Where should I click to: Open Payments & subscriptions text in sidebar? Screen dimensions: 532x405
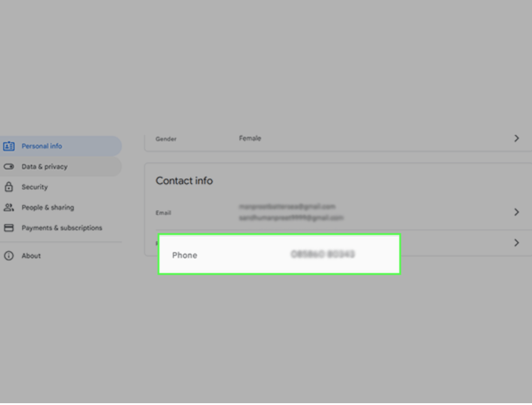pos(62,228)
